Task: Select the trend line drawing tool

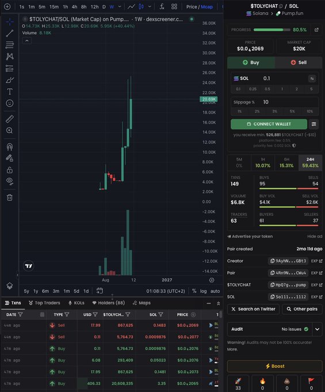Action: tap(9, 33)
